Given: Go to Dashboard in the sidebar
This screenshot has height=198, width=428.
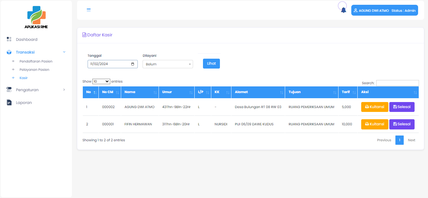Looking at the screenshot, I should pos(27,40).
